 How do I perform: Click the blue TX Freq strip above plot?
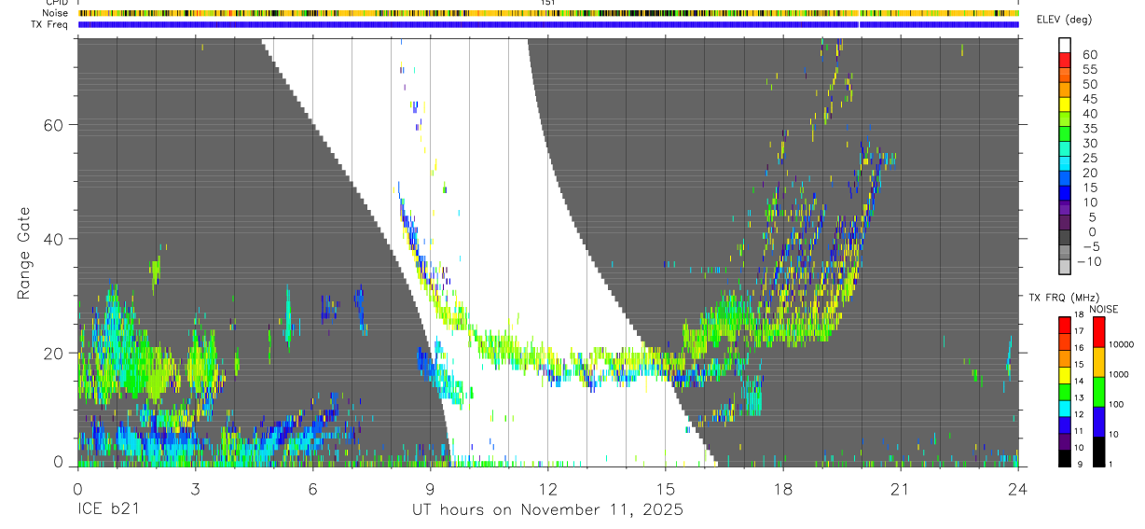(x=548, y=24)
